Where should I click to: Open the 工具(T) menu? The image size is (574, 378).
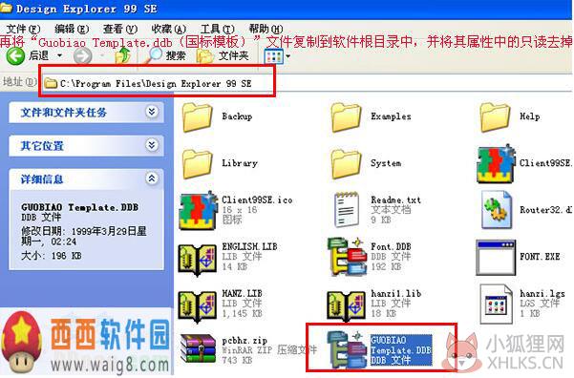(218, 29)
